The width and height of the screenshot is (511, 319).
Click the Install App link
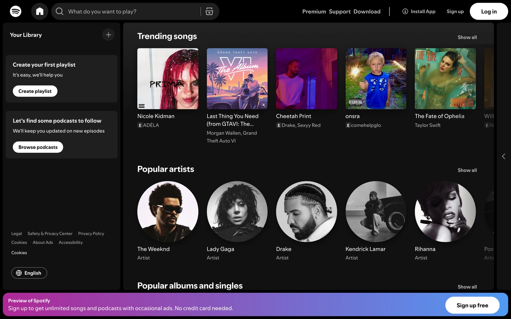[x=419, y=11]
